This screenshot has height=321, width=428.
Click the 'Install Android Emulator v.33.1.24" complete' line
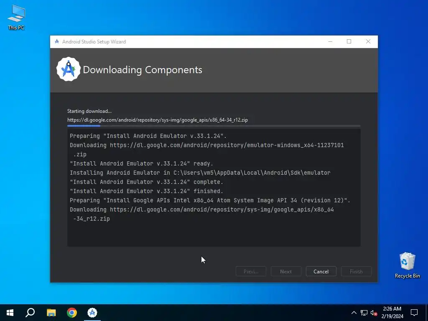pyautogui.click(x=146, y=182)
